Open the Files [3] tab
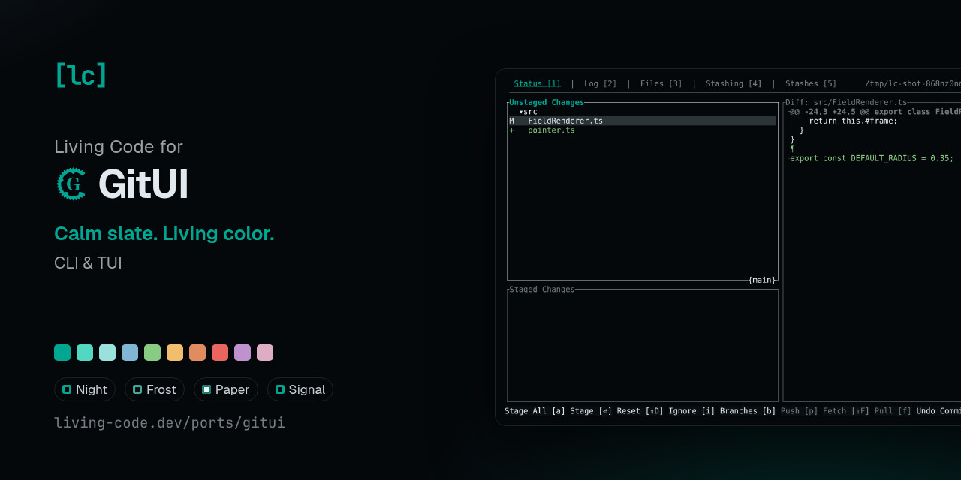961x480 pixels. click(x=661, y=83)
